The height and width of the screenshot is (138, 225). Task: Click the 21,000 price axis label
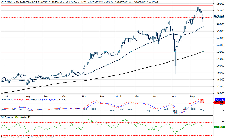coord(221,59)
